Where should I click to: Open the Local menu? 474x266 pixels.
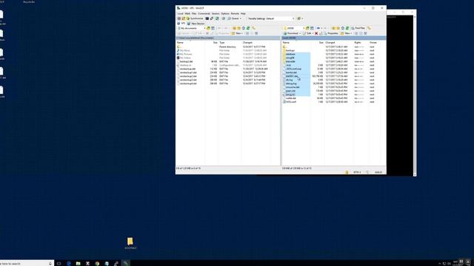tap(180, 13)
